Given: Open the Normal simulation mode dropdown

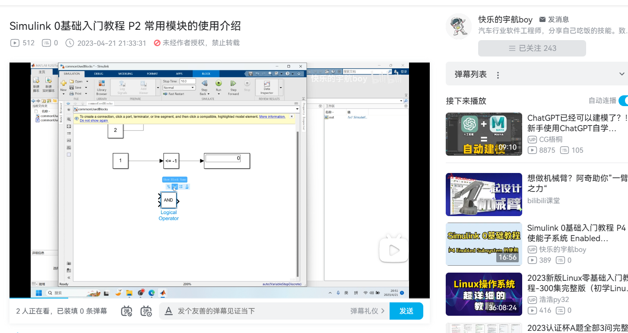Looking at the screenshot, I should click(x=179, y=88).
